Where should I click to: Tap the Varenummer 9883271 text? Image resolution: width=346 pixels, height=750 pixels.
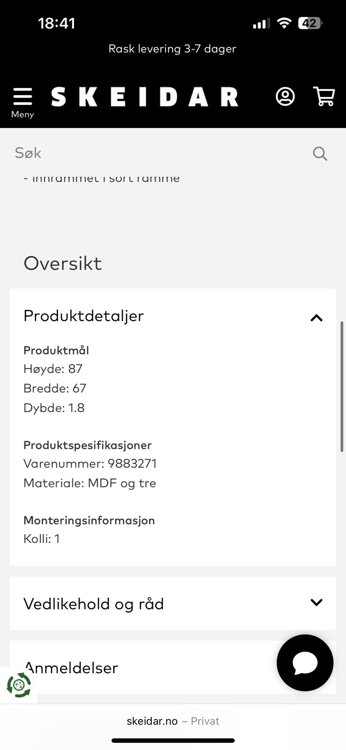[x=90, y=464]
